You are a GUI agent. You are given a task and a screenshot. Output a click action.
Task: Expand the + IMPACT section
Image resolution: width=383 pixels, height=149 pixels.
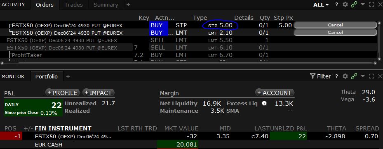pyautogui.click(x=99, y=93)
